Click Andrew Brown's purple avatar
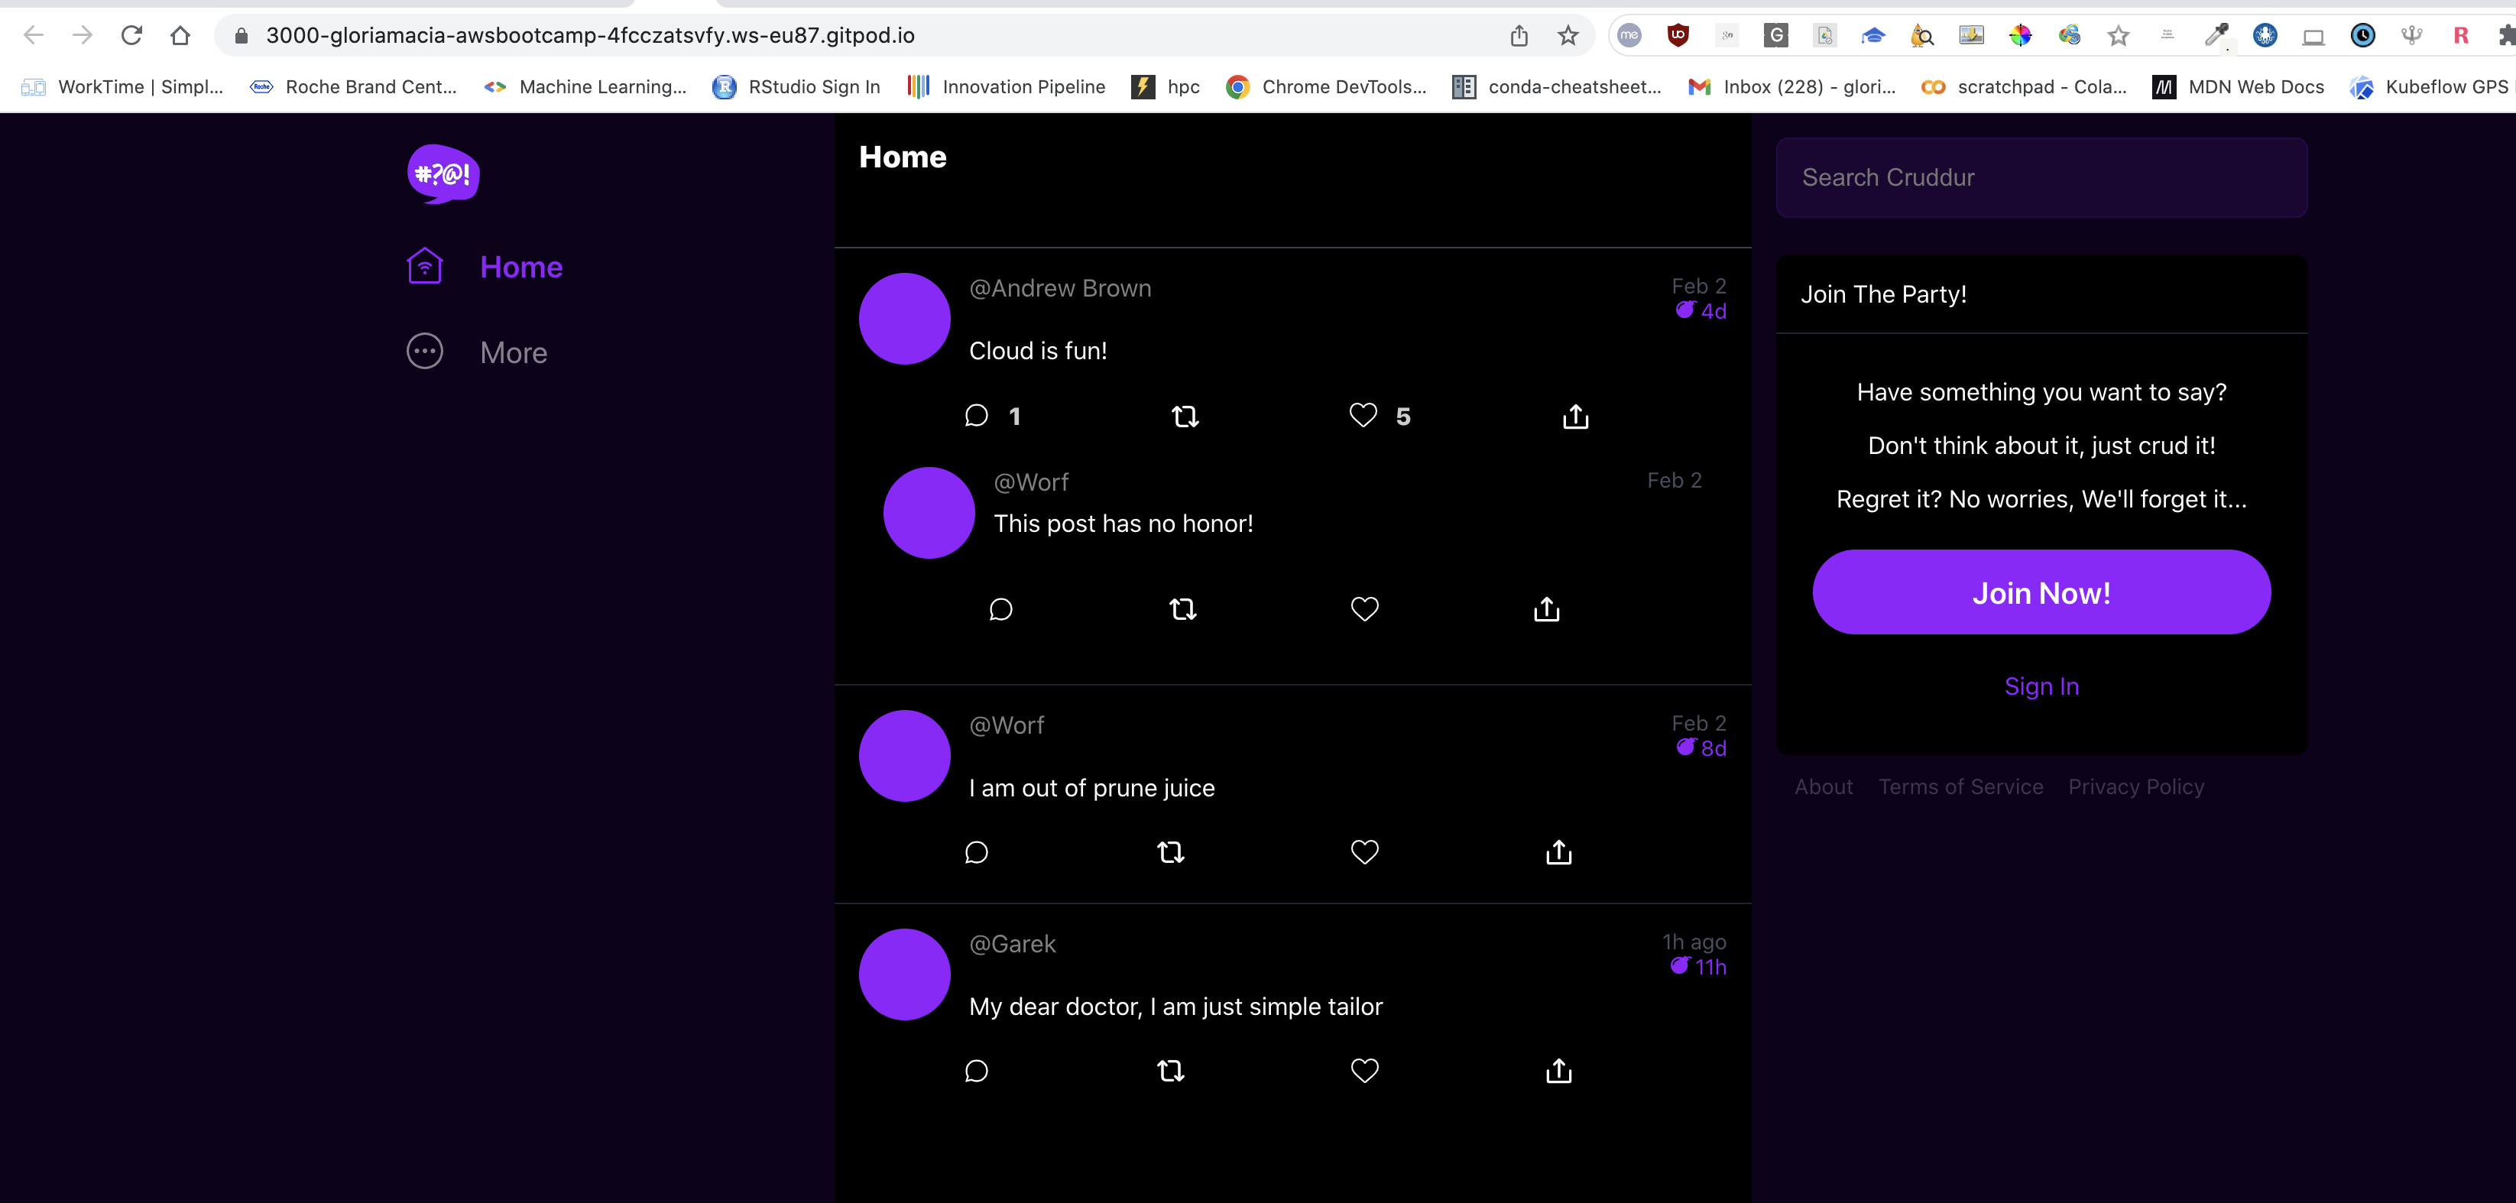The image size is (2516, 1203). (903, 318)
